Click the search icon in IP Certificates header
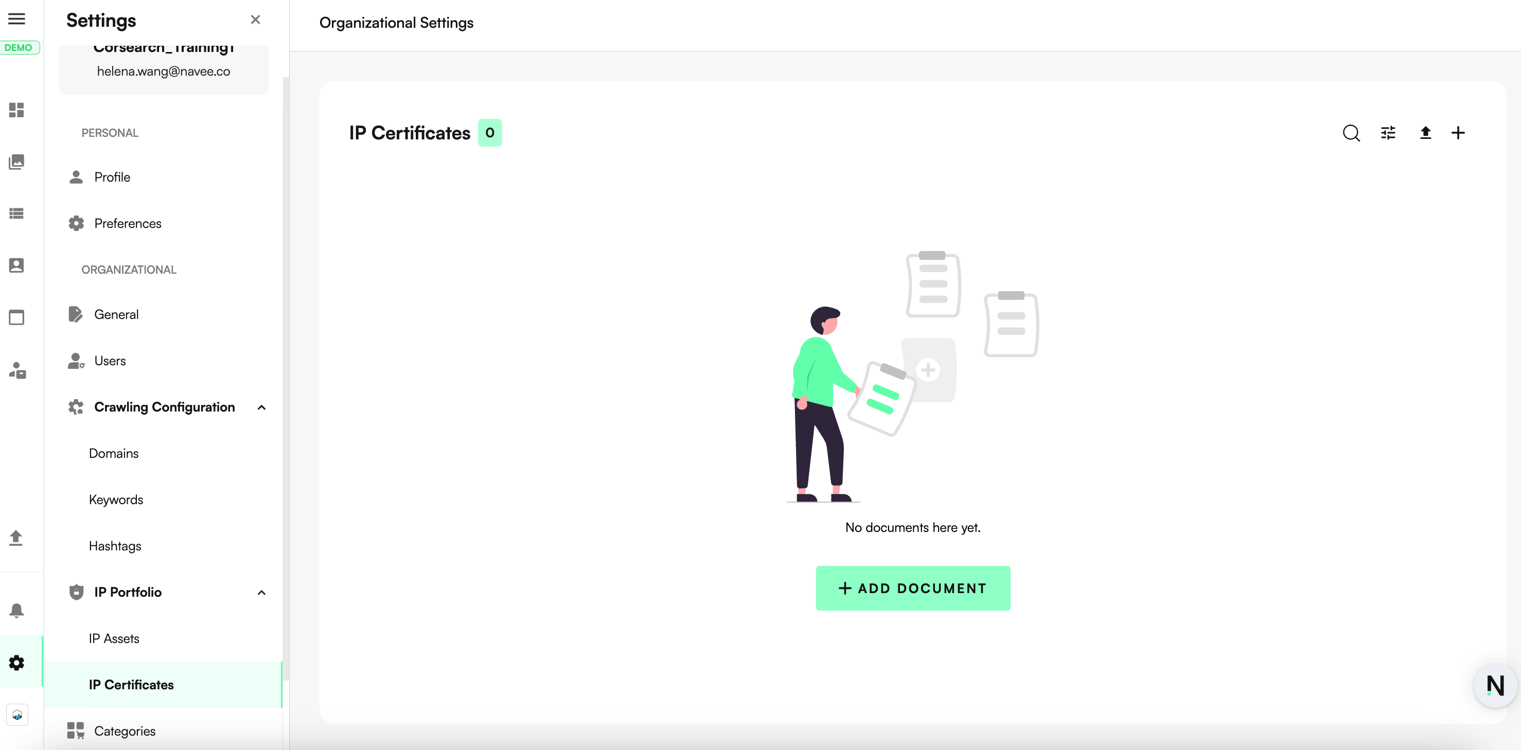The image size is (1521, 750). point(1351,133)
